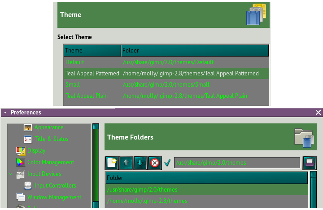This screenshot has width=323, height=210.
Task: Open the Input Devices preferences page
Action: [44, 174]
